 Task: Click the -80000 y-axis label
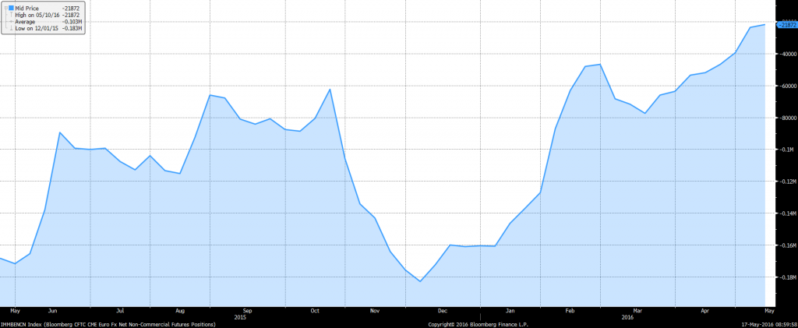pos(788,118)
